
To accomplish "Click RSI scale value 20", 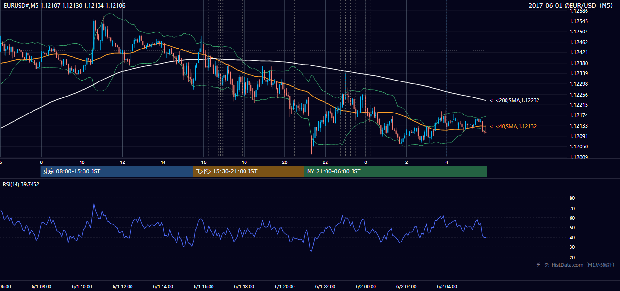I will pos(572,257).
